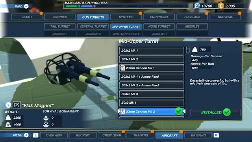
Task: Go to RECRUIT section
Action: coord(83,135)
